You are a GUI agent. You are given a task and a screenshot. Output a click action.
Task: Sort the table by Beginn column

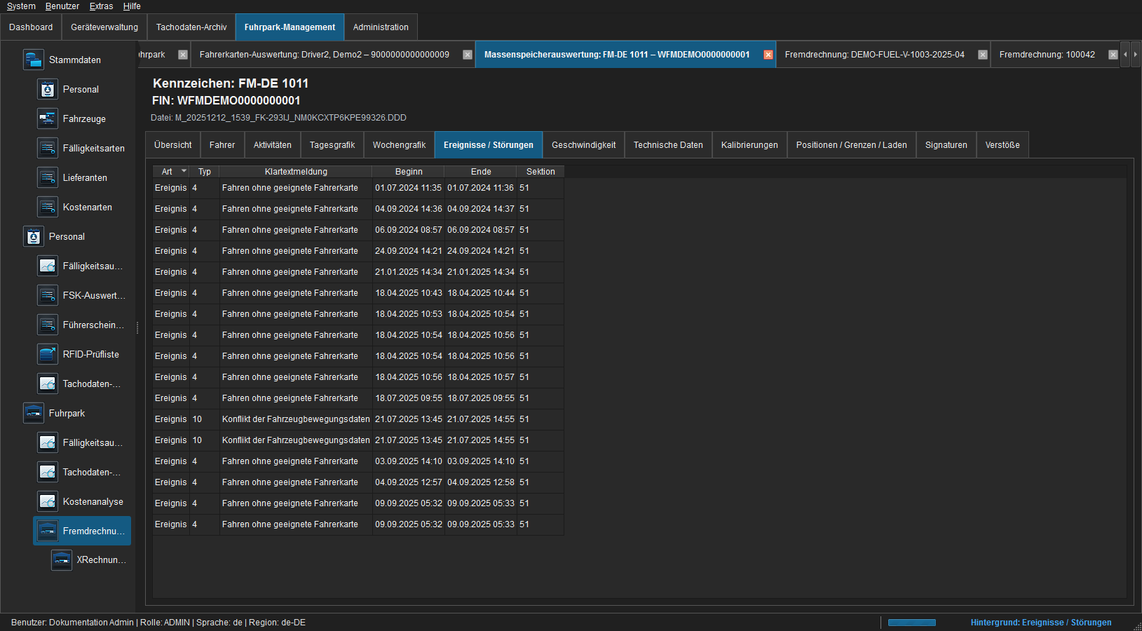click(409, 171)
